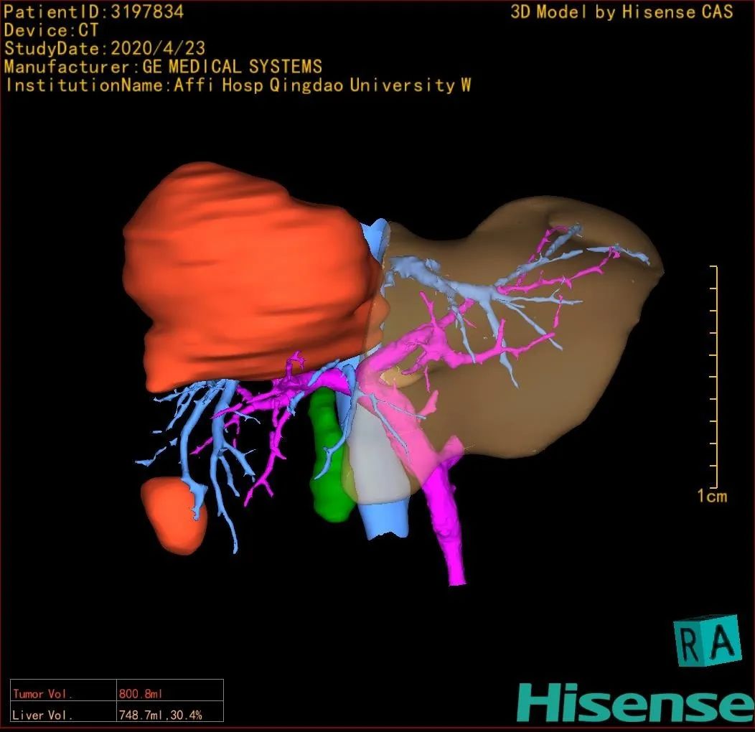Select the large orange tumor model
The height and width of the screenshot is (732, 755).
pos(244,280)
